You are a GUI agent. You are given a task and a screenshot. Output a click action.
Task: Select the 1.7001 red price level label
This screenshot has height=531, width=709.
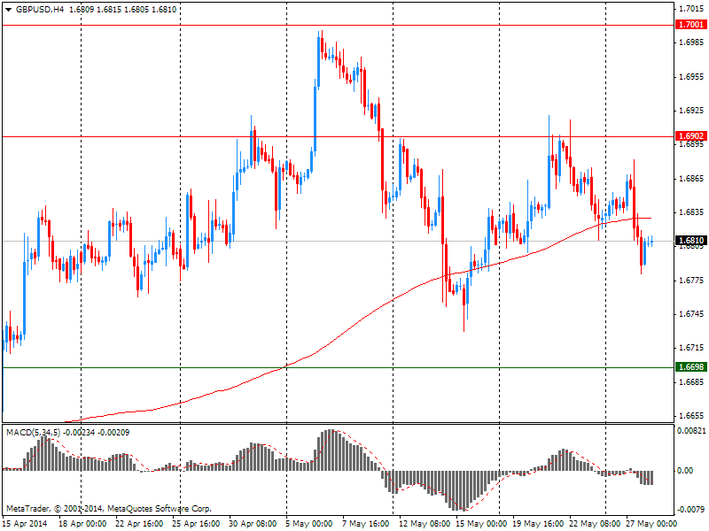tap(691, 25)
